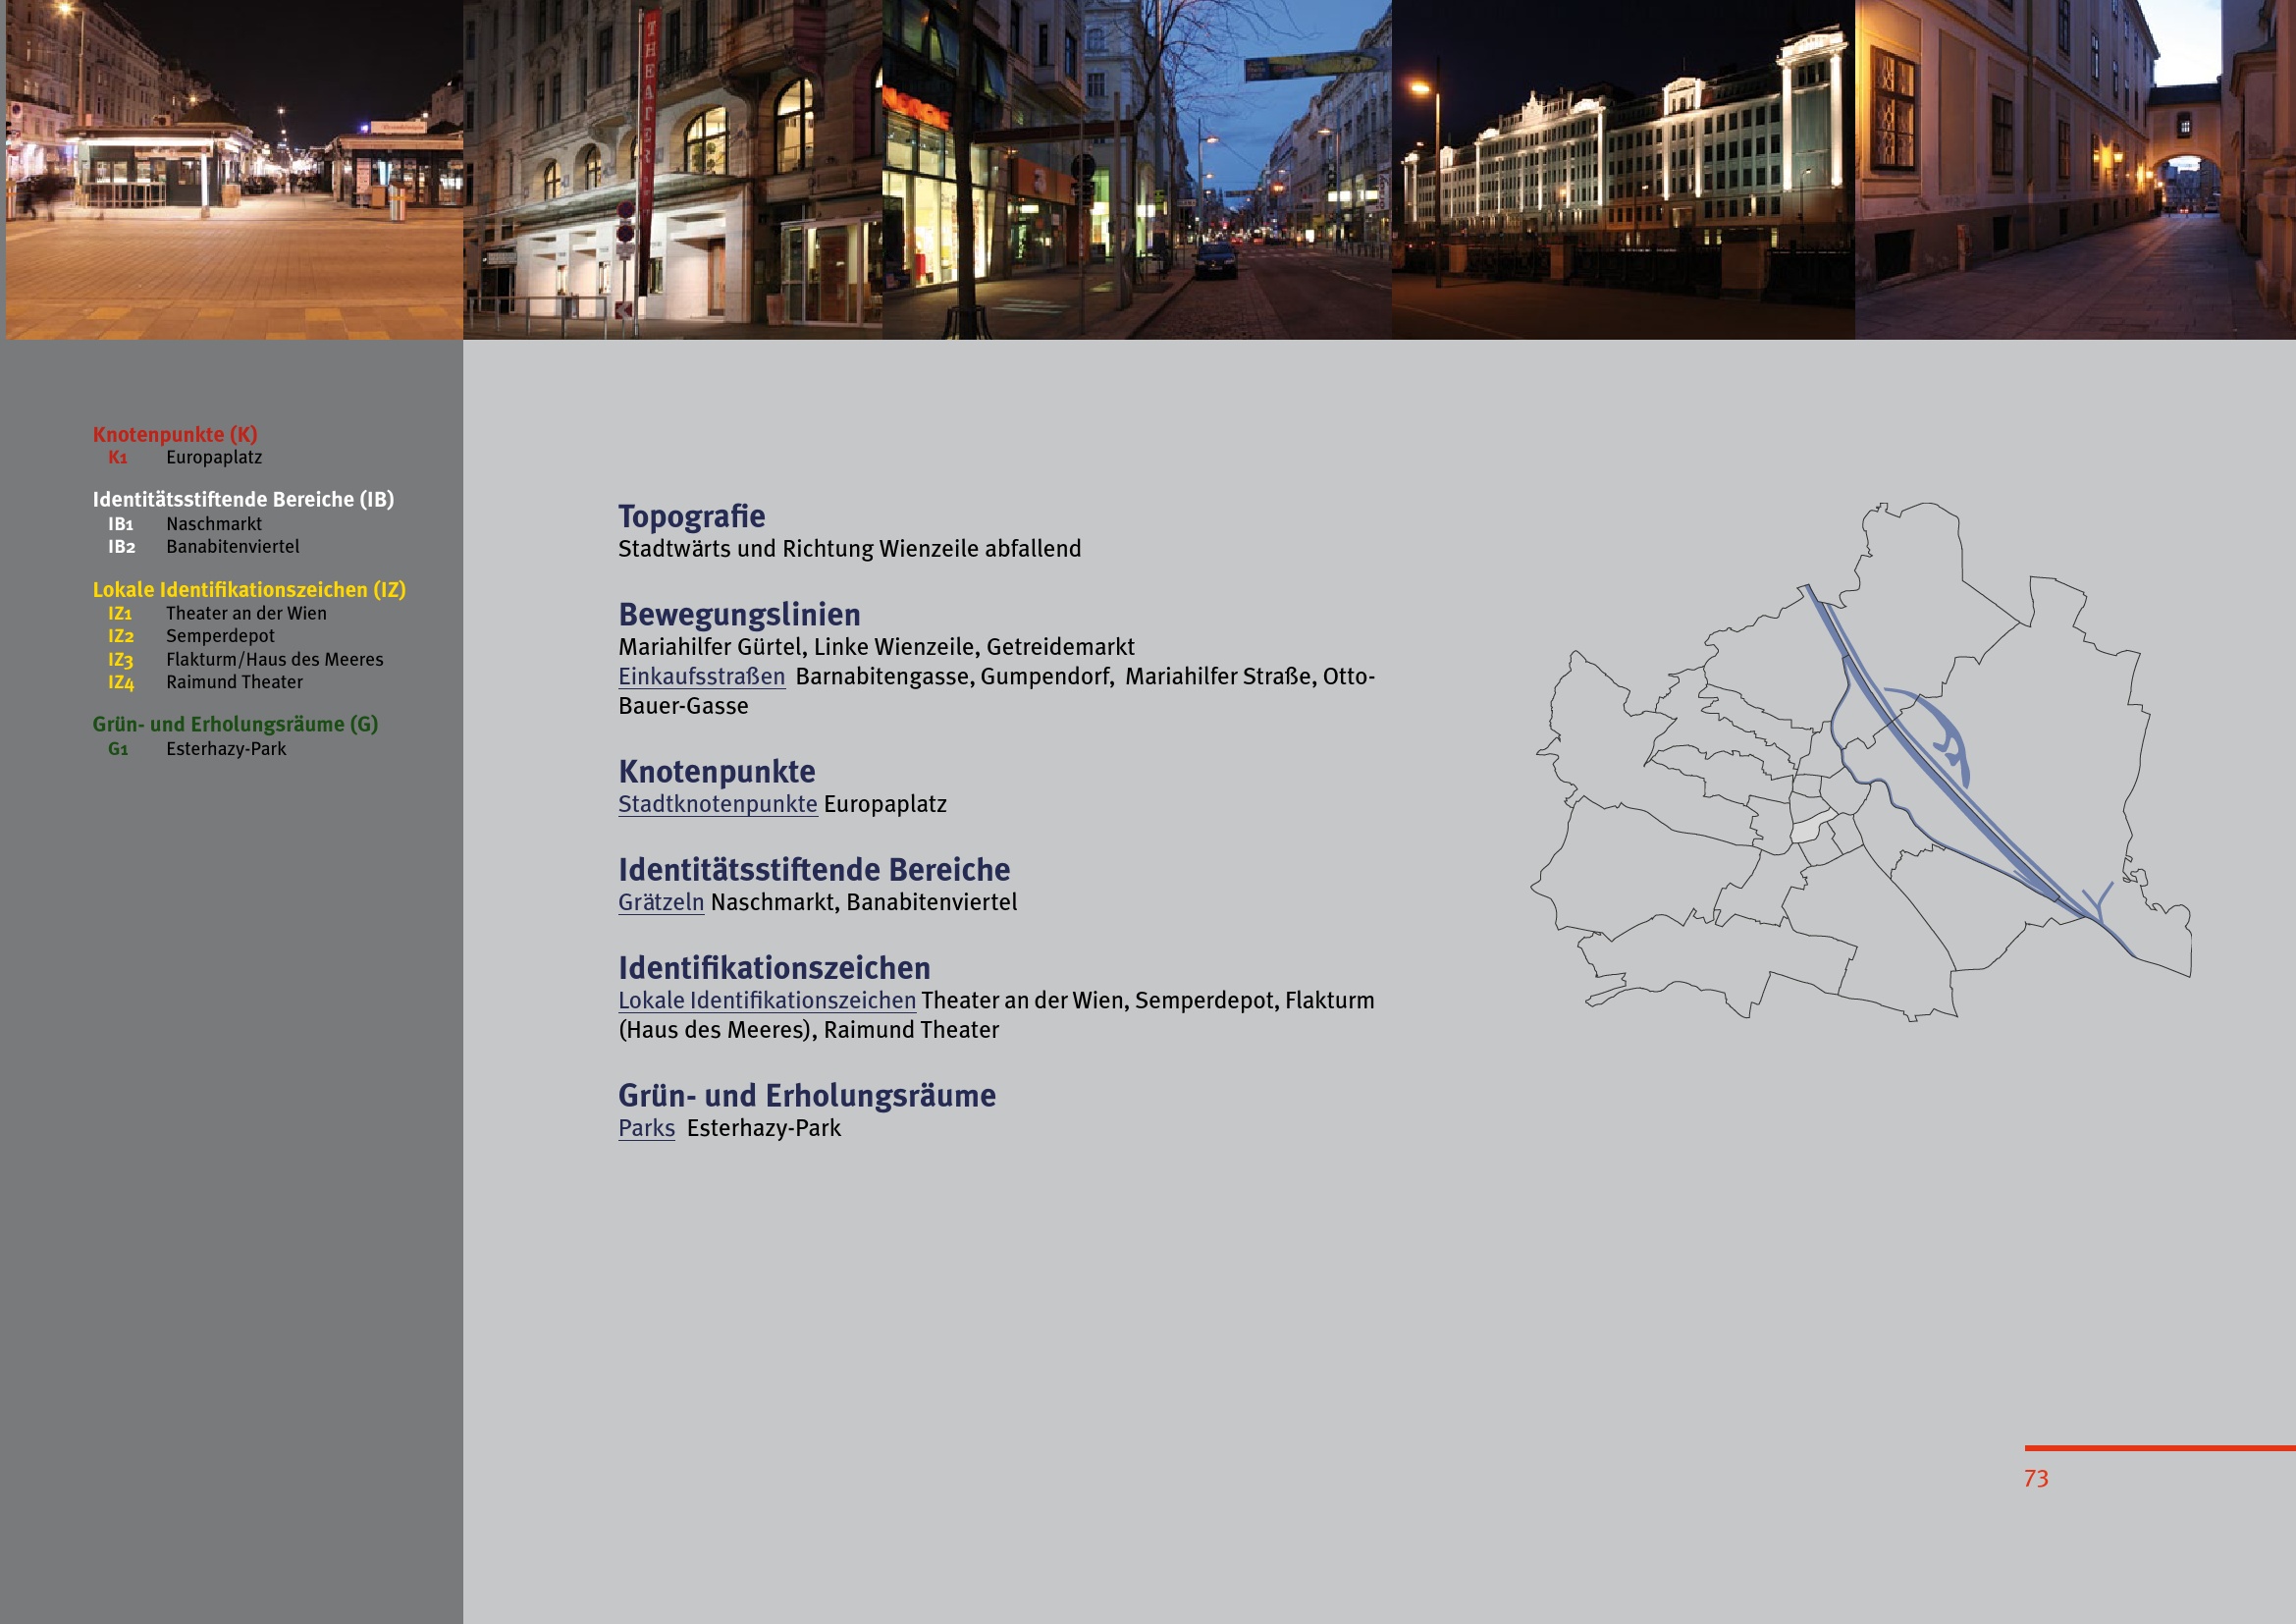2296x1624 pixels.
Task: Click the Knotenpunkte (K) red legend heading
Action: coord(175,435)
